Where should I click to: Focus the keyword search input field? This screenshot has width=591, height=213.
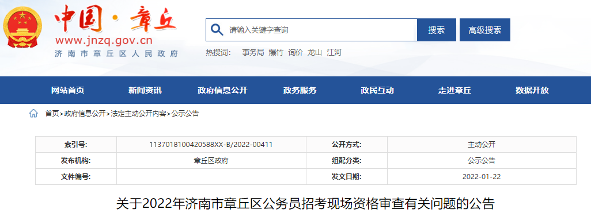point(311,30)
